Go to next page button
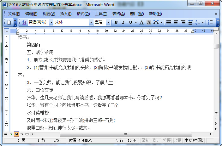Screen dimensions: 222x146 tap(216, 129)
